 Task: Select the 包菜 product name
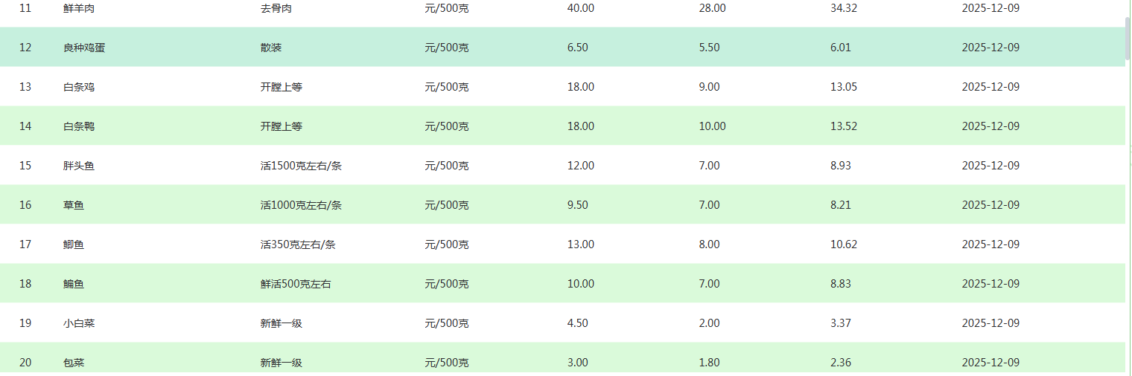74,363
